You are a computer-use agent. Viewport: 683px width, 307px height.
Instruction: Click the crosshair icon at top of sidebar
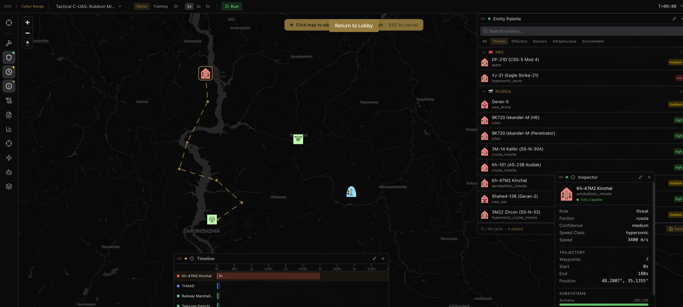point(9,23)
